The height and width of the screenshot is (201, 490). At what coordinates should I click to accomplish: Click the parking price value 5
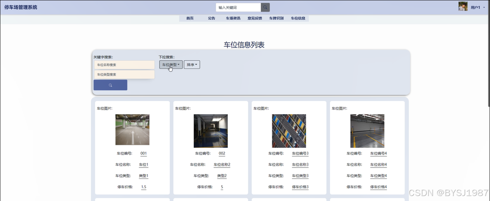[x=222, y=187]
